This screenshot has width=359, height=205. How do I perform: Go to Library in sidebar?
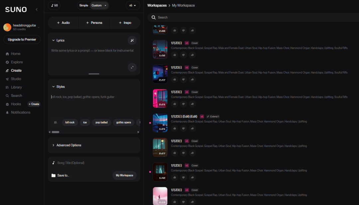16,87
